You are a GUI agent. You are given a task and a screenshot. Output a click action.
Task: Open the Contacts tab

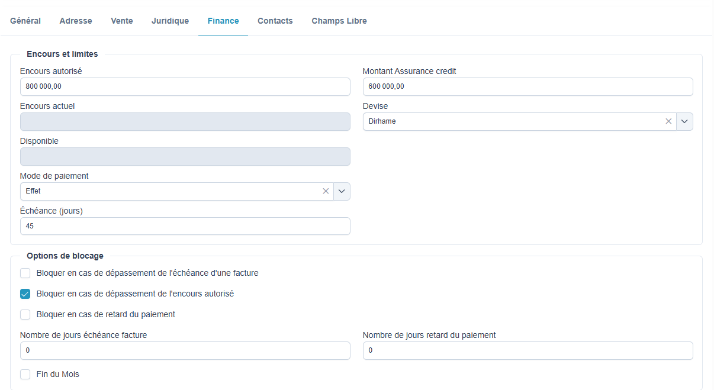pos(275,21)
